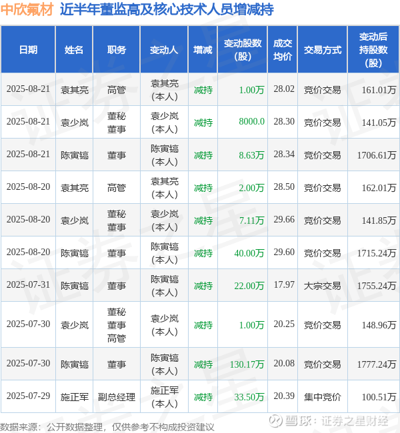
Task: Click the 中欣氟材 stock name in the title
Action: 27,10
